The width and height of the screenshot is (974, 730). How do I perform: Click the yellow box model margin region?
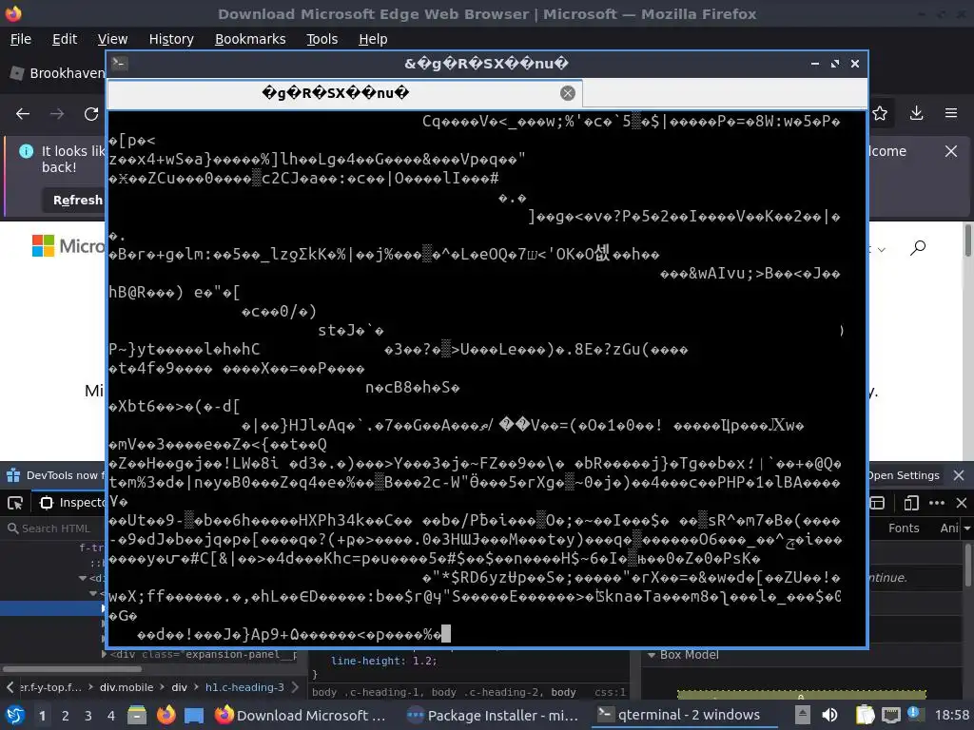click(801, 694)
